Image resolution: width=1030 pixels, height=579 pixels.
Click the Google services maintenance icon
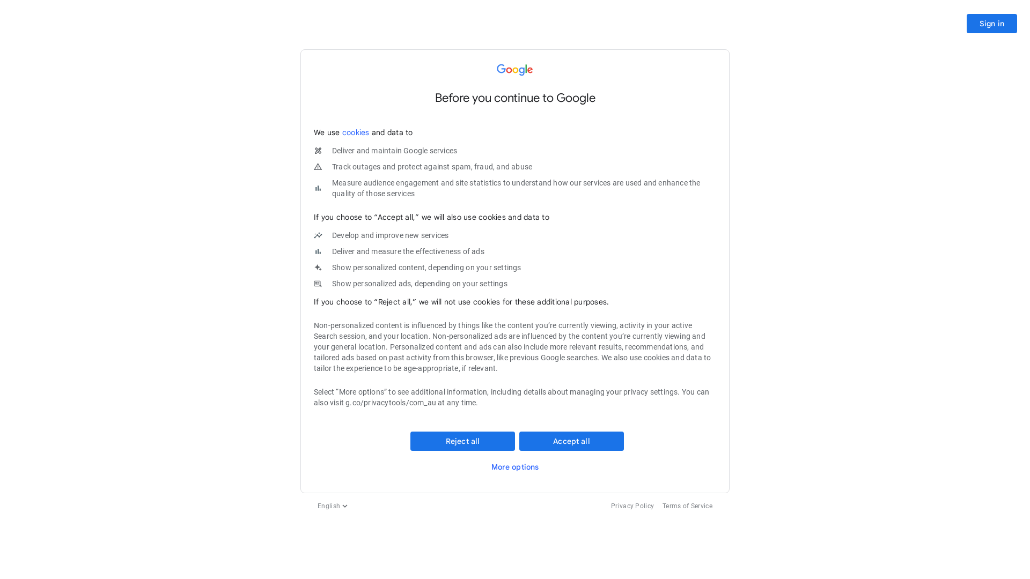tap(318, 151)
